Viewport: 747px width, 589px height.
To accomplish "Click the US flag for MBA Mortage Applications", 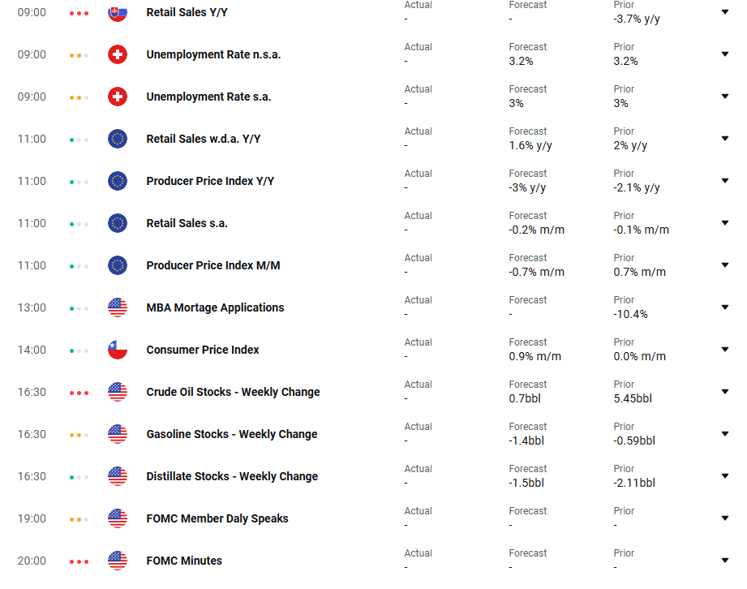I will tap(118, 307).
